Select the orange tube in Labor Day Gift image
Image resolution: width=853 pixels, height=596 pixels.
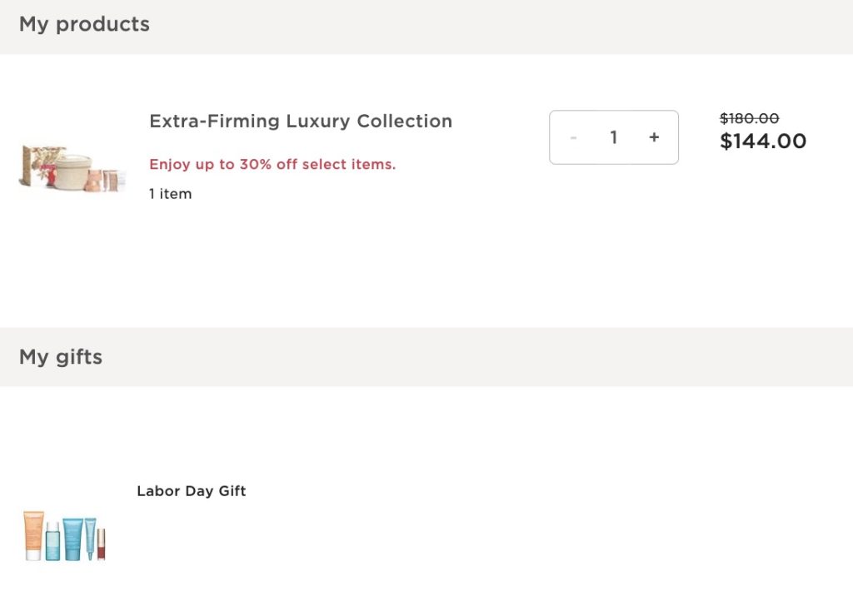coord(33,535)
